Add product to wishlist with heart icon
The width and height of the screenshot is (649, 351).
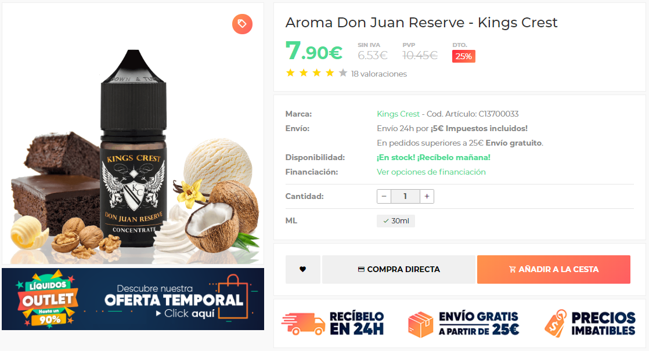pos(302,269)
